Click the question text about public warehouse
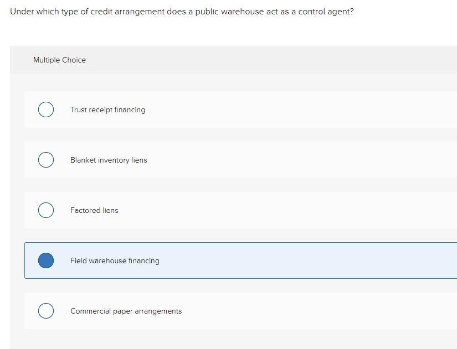Image resolution: width=457 pixels, height=349 pixels. pos(182,11)
